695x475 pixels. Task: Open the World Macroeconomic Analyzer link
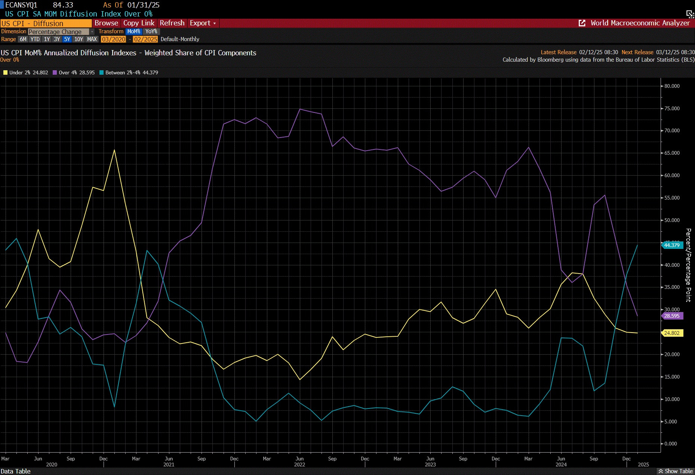point(640,23)
